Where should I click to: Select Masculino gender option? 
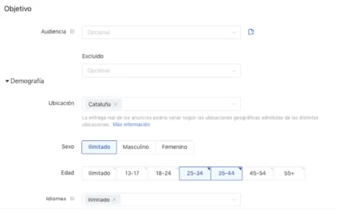tap(136, 147)
